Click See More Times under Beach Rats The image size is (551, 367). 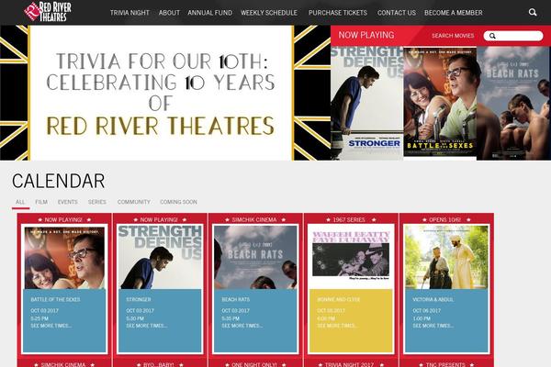(242, 326)
